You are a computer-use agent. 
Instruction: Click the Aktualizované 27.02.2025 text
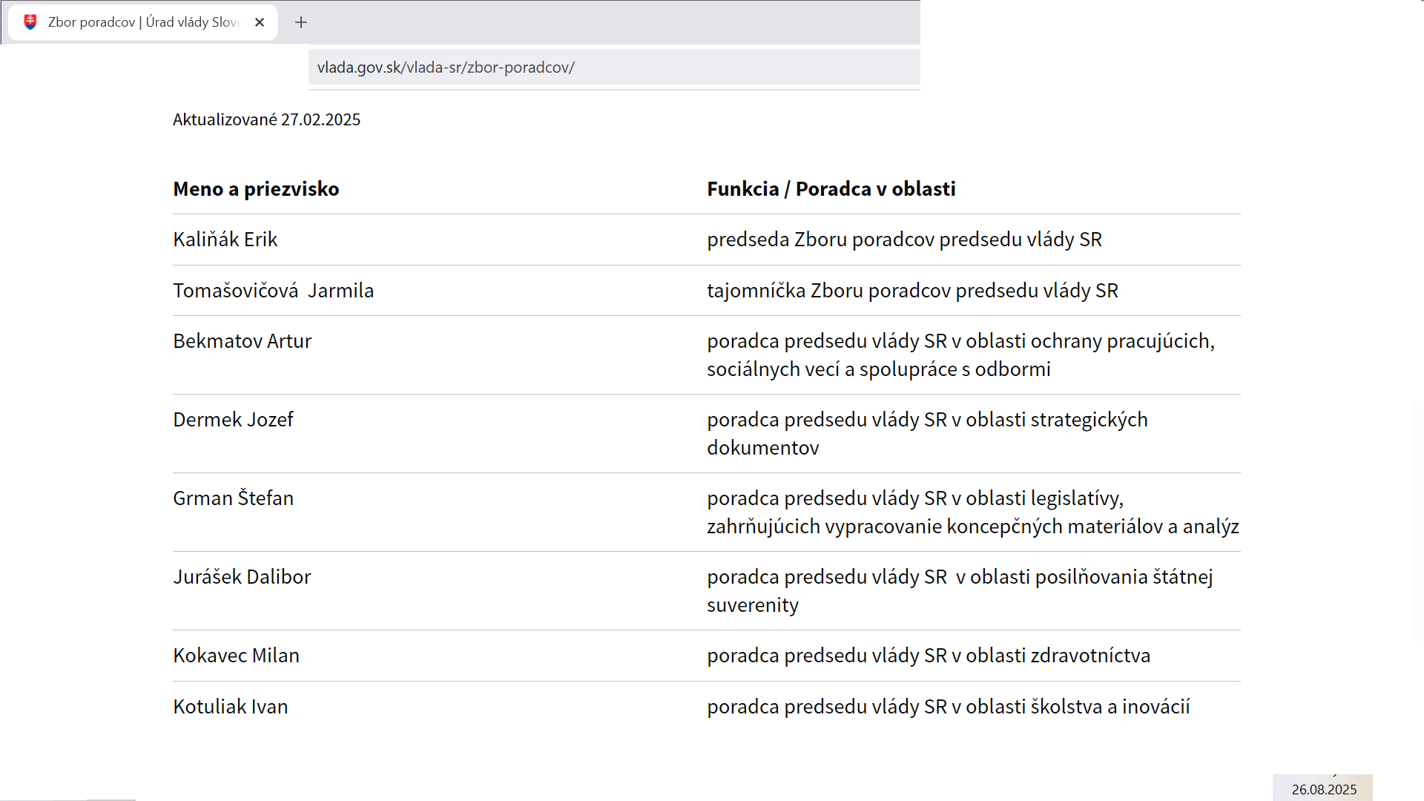click(x=266, y=119)
